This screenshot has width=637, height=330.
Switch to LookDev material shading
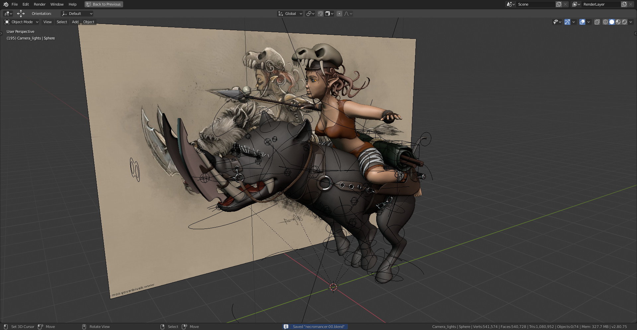click(618, 22)
